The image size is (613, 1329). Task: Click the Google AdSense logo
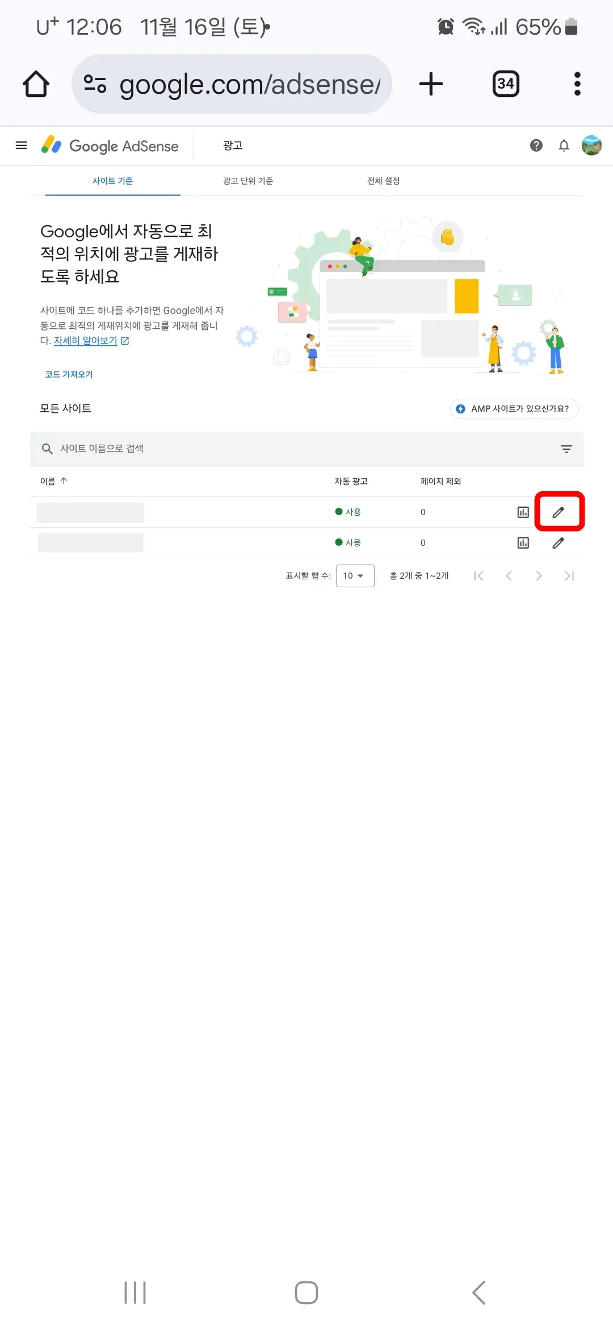tap(110, 146)
